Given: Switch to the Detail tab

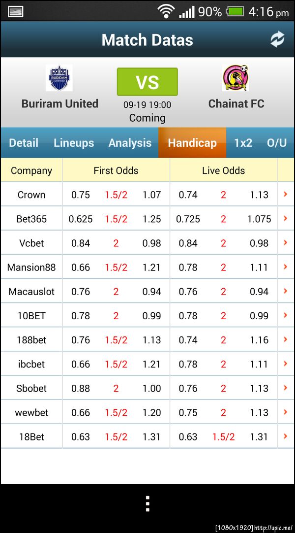Looking at the screenshot, I should point(24,143).
